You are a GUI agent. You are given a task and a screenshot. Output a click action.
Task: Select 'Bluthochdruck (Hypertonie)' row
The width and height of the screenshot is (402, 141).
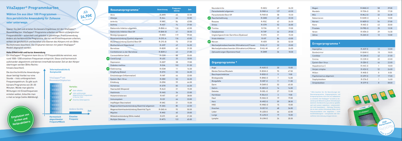point(152,45)
